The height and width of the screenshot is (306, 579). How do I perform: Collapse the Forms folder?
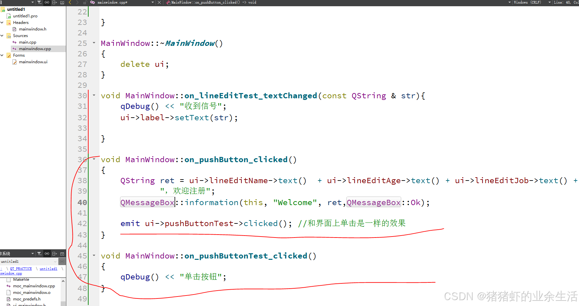click(x=2, y=55)
